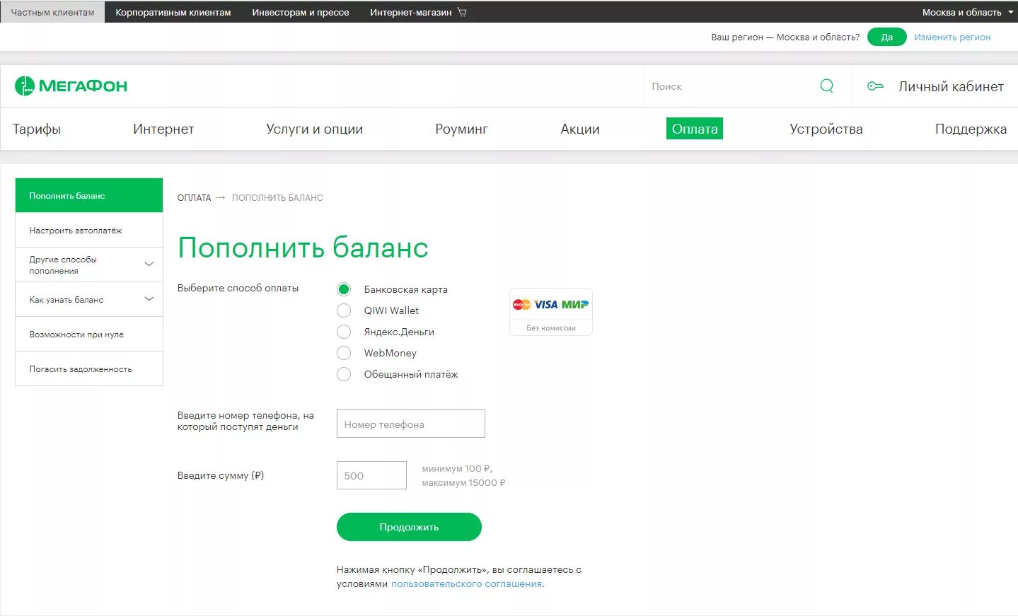The width and height of the screenshot is (1018, 616).
Task: Click the shopping cart icon
Action: point(462,12)
